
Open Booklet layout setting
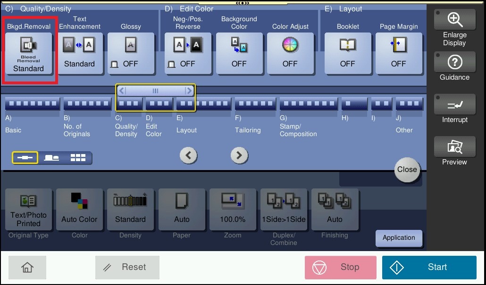348,54
